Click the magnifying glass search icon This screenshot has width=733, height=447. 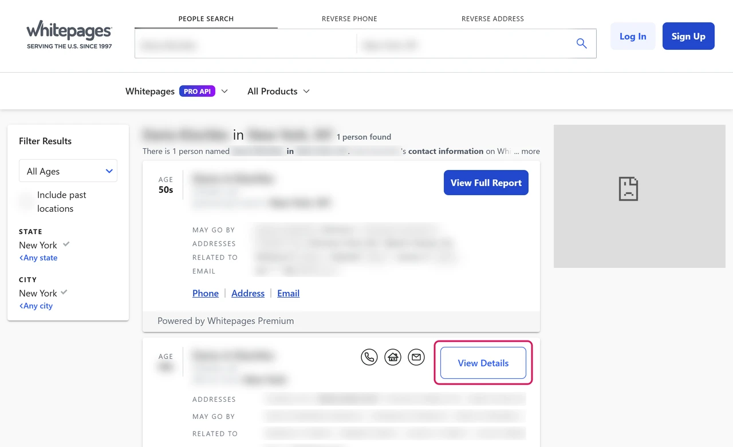coord(581,43)
